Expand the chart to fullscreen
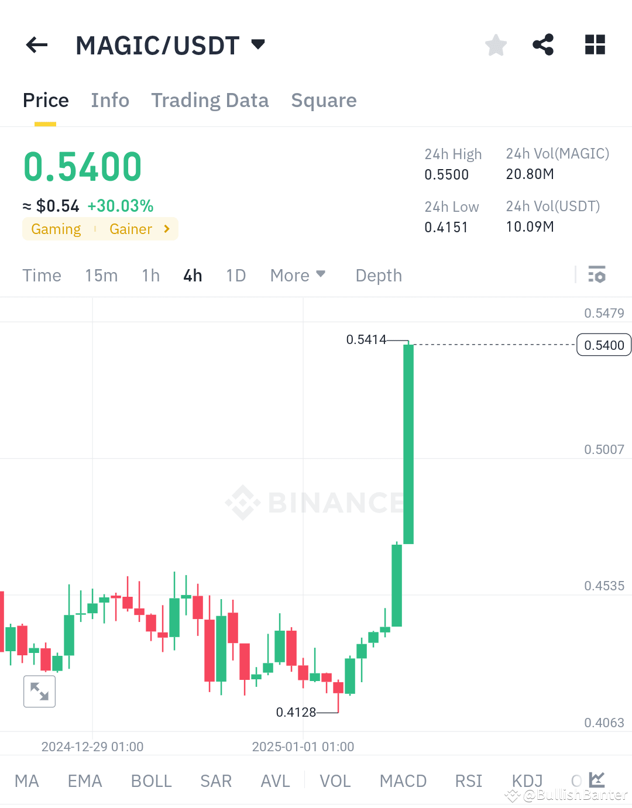Viewport: 632px width, 808px height. tap(39, 691)
